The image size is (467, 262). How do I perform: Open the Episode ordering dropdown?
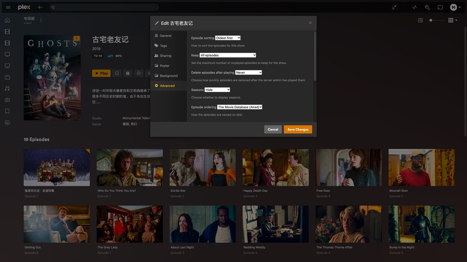(240, 107)
